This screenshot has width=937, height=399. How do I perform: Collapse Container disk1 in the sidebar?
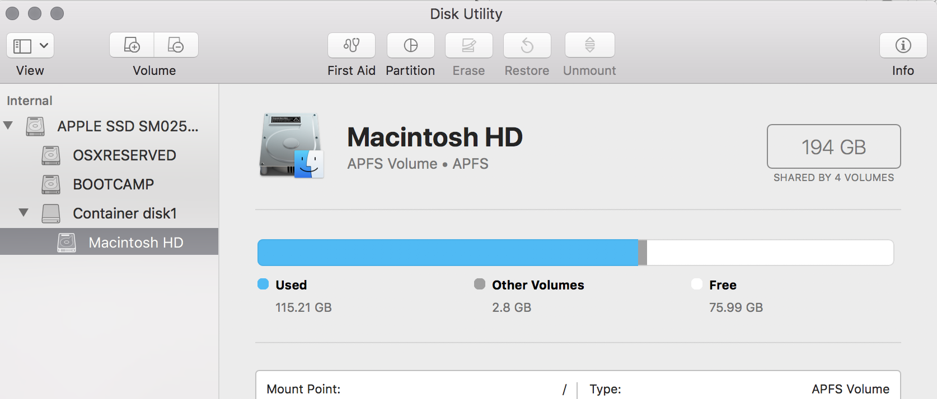[23, 213]
